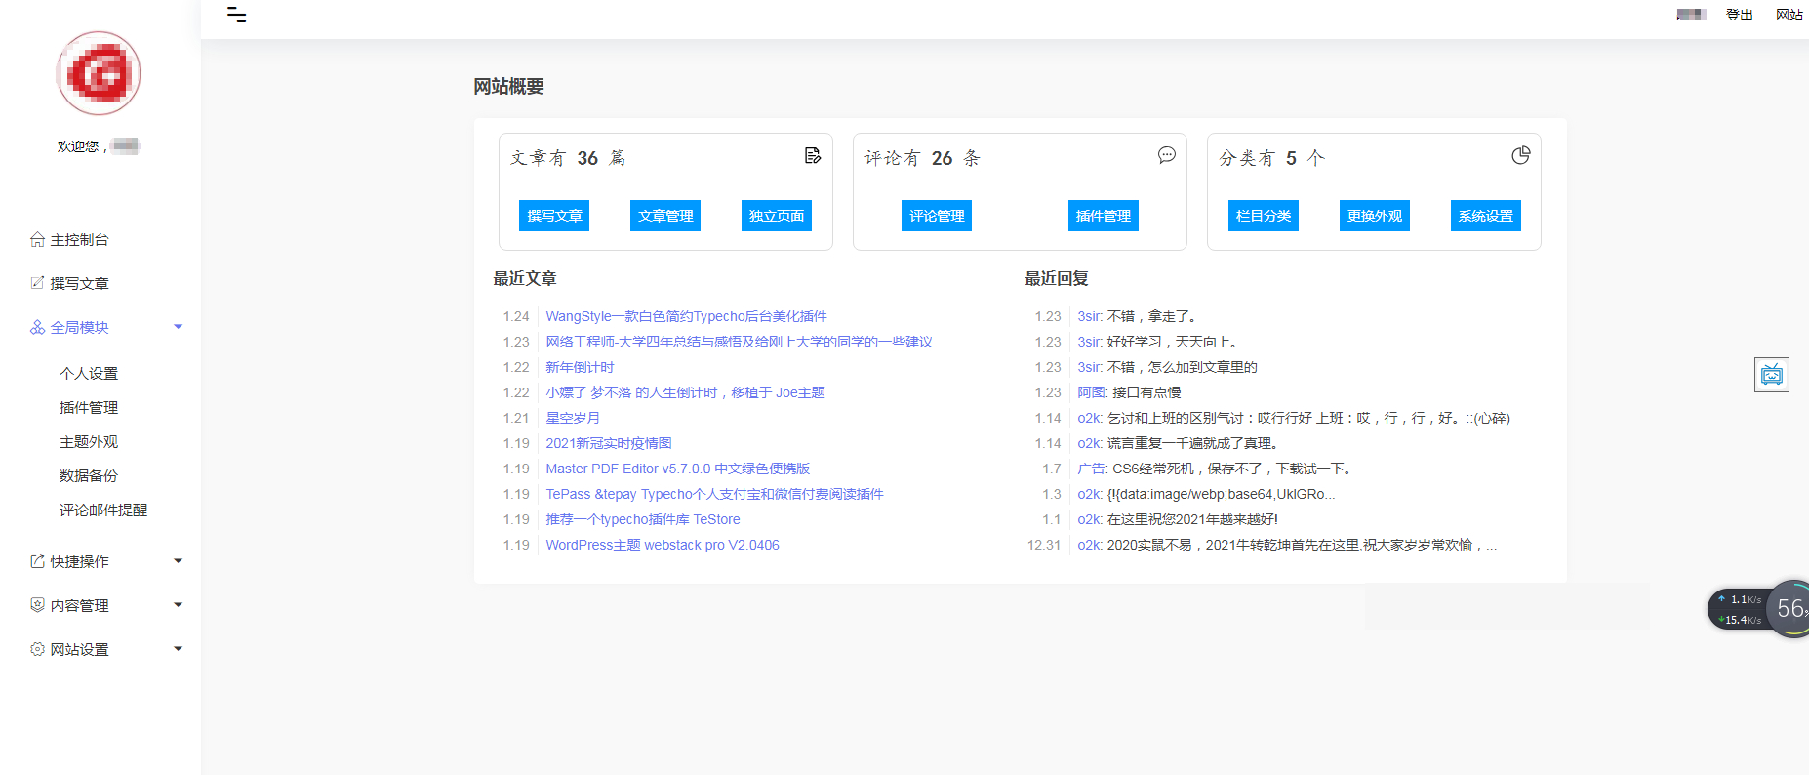Click 网站 link in the top bar
Image resolution: width=1809 pixels, height=775 pixels.
tap(1789, 15)
